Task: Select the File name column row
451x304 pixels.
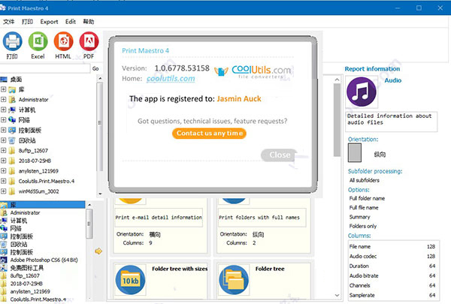Action: [x=392, y=246]
